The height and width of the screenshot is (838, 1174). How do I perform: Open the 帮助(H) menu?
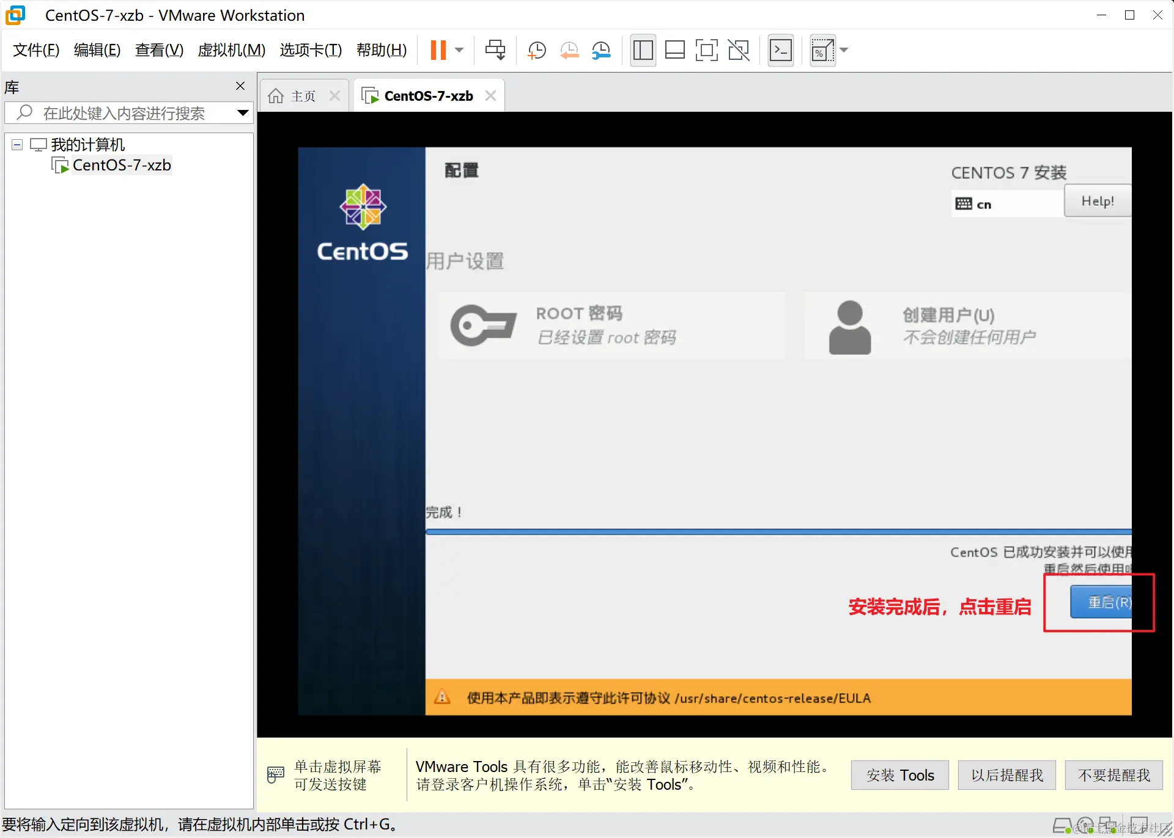click(x=382, y=50)
